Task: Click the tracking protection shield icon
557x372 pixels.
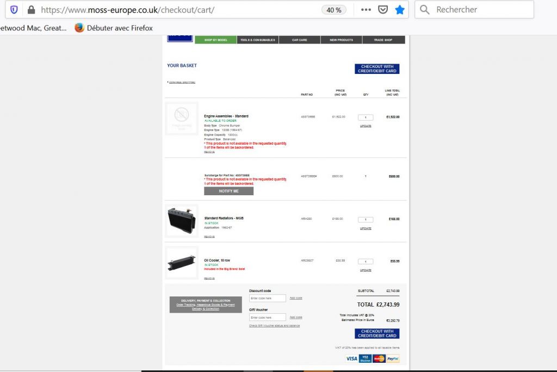Action: (14, 10)
